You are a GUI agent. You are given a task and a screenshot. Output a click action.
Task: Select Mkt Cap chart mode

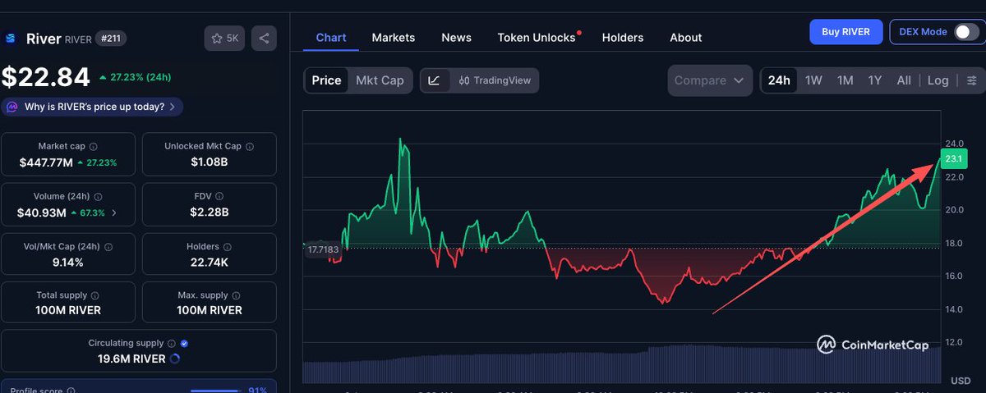point(380,80)
